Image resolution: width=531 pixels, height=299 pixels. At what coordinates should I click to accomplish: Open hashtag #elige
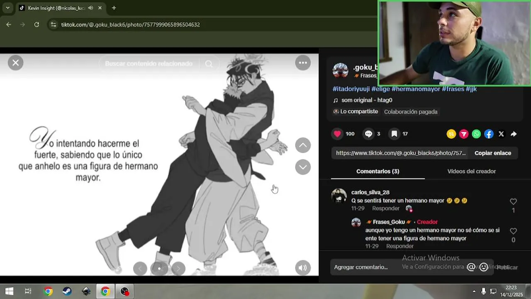click(x=380, y=89)
